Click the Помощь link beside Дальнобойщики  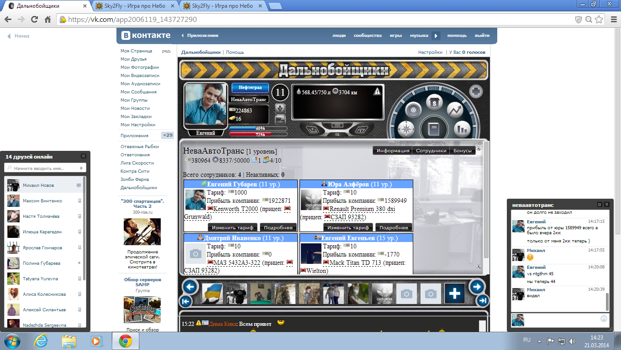pyautogui.click(x=235, y=52)
